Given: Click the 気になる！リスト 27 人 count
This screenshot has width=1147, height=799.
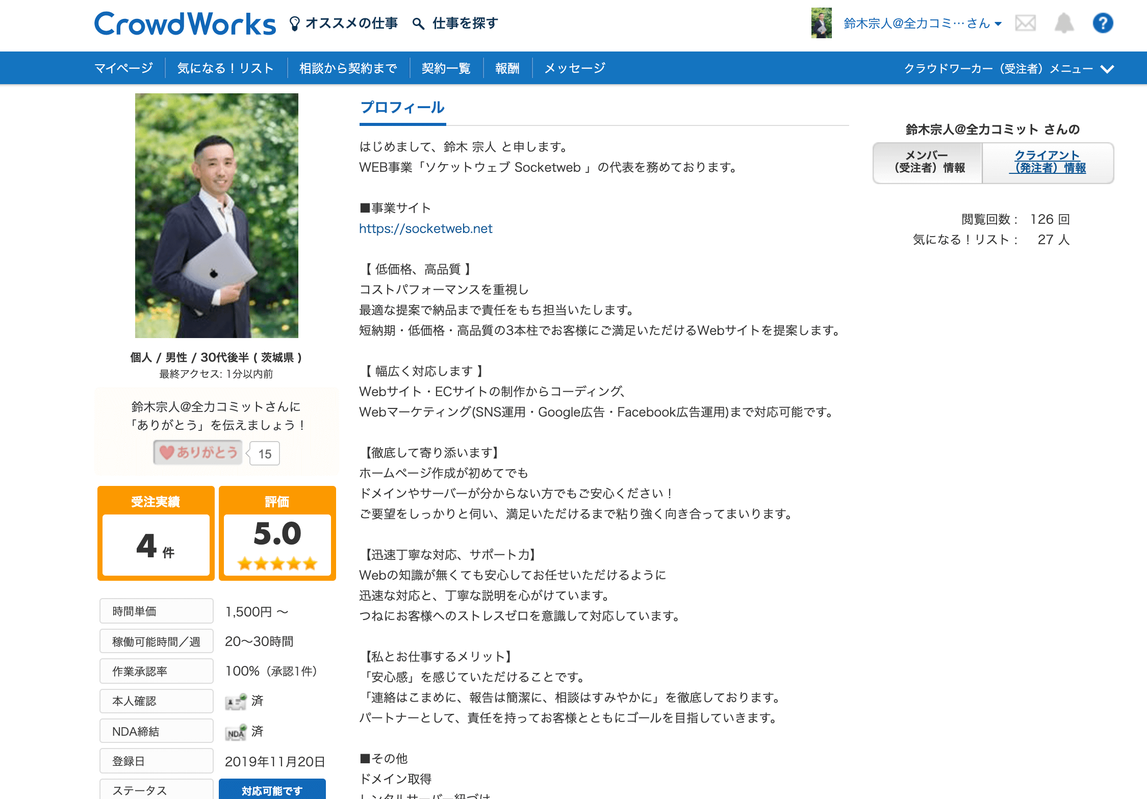Looking at the screenshot, I should 991,240.
